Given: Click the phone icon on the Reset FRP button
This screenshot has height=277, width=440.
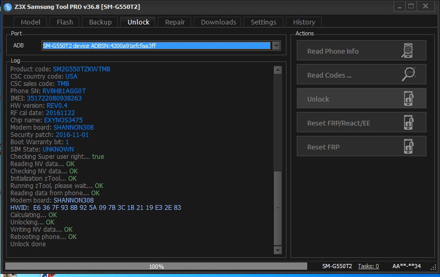Looking at the screenshot, I should click(409, 146).
